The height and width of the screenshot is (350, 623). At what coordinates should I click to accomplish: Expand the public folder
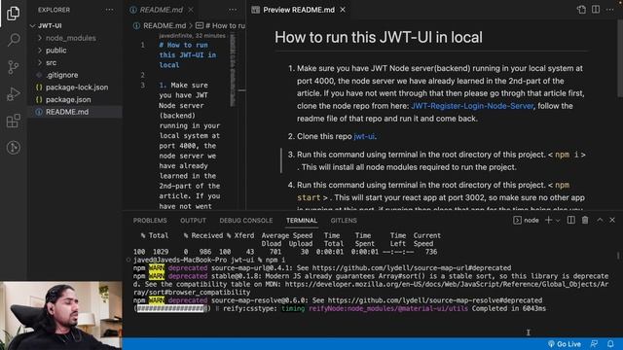(x=75, y=51)
